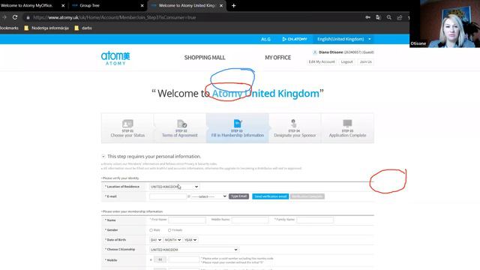
Task: Open the YEAR date of birth dropdown
Action: pyautogui.click(x=190, y=240)
